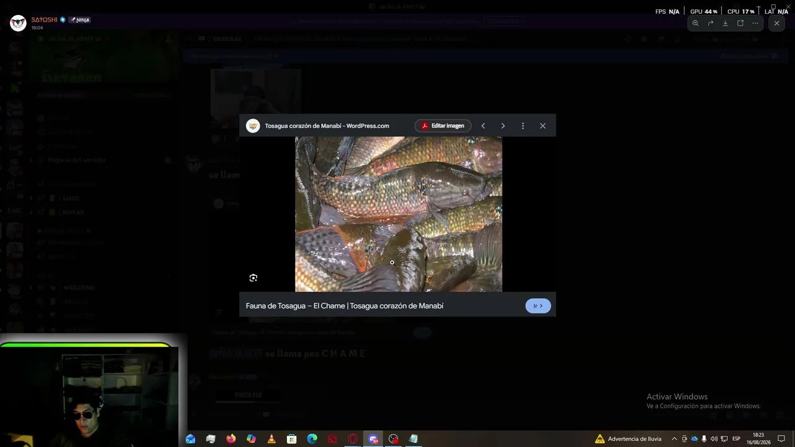Viewport: 795px width, 447px height.
Task: Click SATOSHI's profile avatar
Action: coord(18,23)
